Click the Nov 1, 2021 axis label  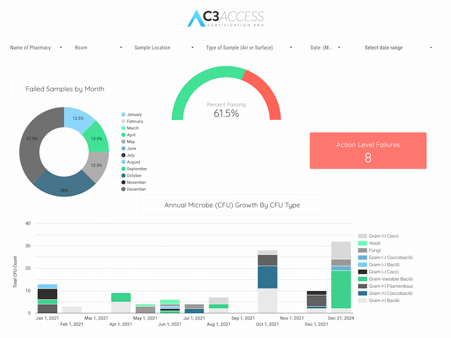pos(292,318)
